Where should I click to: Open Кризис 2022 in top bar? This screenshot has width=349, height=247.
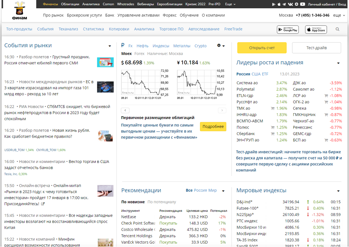(195, 4)
